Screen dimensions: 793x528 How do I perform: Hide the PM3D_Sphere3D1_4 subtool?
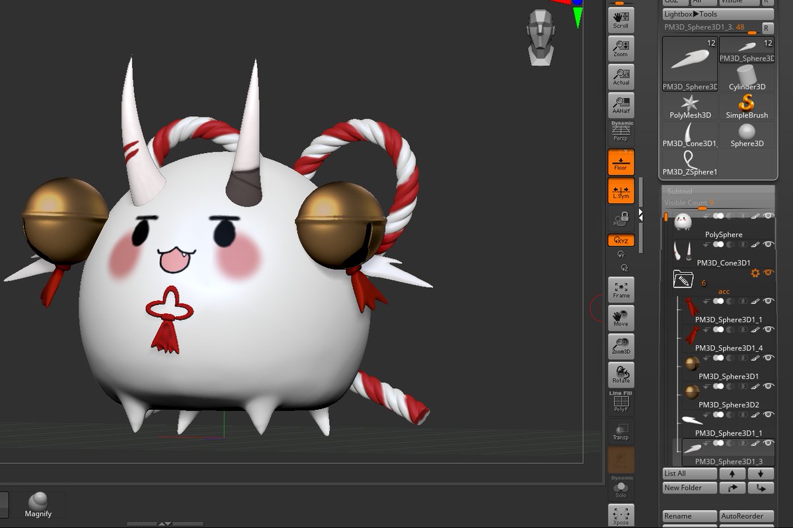point(769,329)
